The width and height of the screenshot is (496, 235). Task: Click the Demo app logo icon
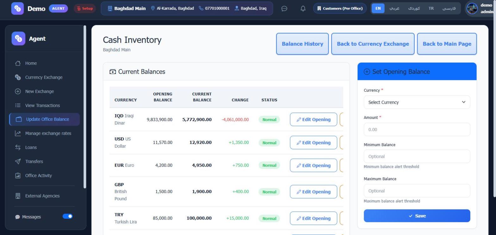click(17, 9)
